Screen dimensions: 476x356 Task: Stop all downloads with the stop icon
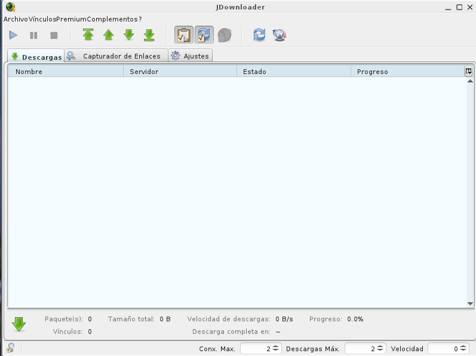pos(54,35)
